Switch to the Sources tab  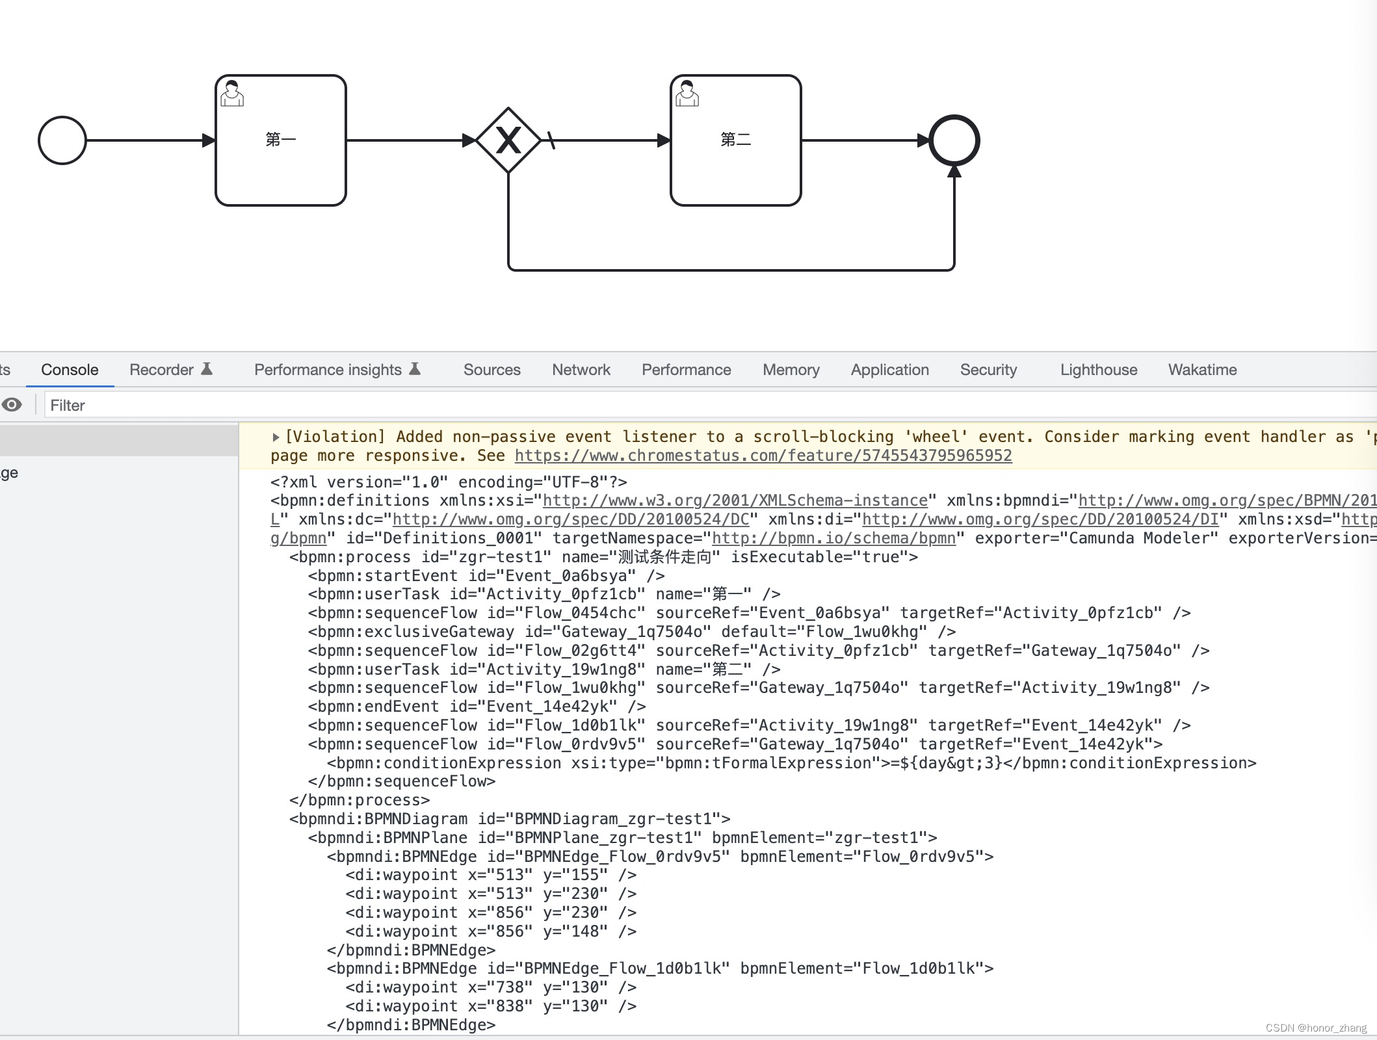click(x=492, y=370)
